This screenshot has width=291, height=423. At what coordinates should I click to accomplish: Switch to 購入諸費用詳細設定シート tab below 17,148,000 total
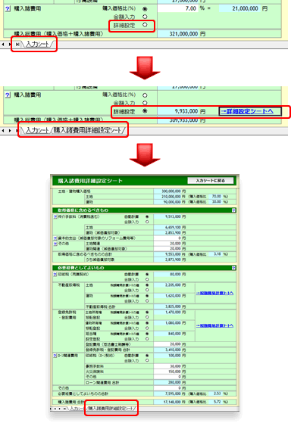tap(111, 409)
